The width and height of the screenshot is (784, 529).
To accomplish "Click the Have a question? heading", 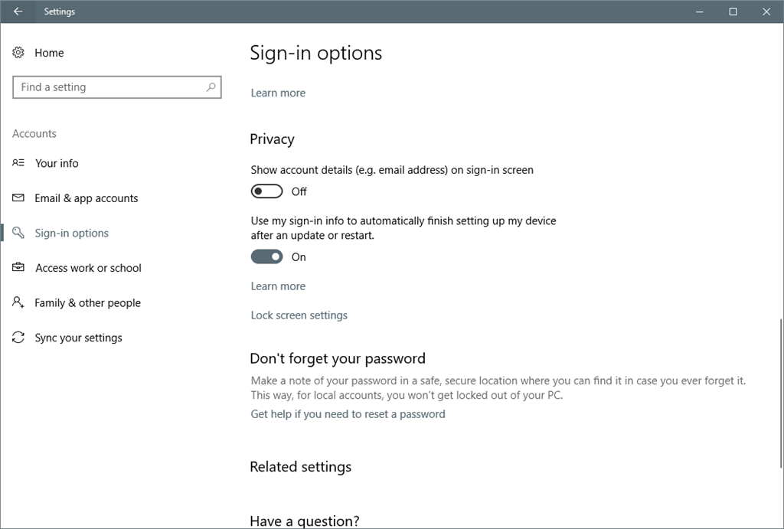I will tap(305, 521).
